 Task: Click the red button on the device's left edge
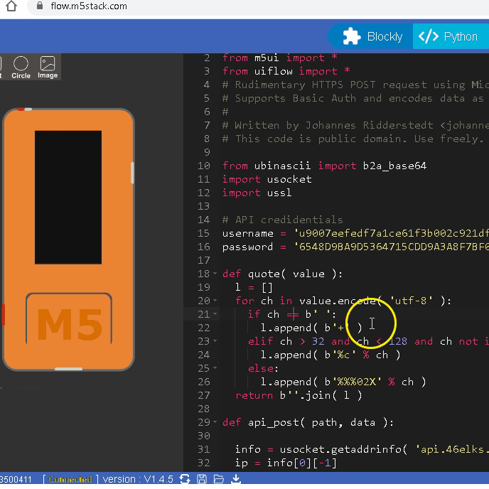[x=3, y=314]
